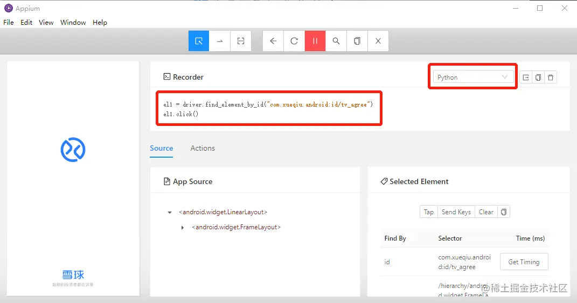This screenshot has width=577, height=303.
Task: Click the 雪球 text in device screenshot
Action: point(73,274)
